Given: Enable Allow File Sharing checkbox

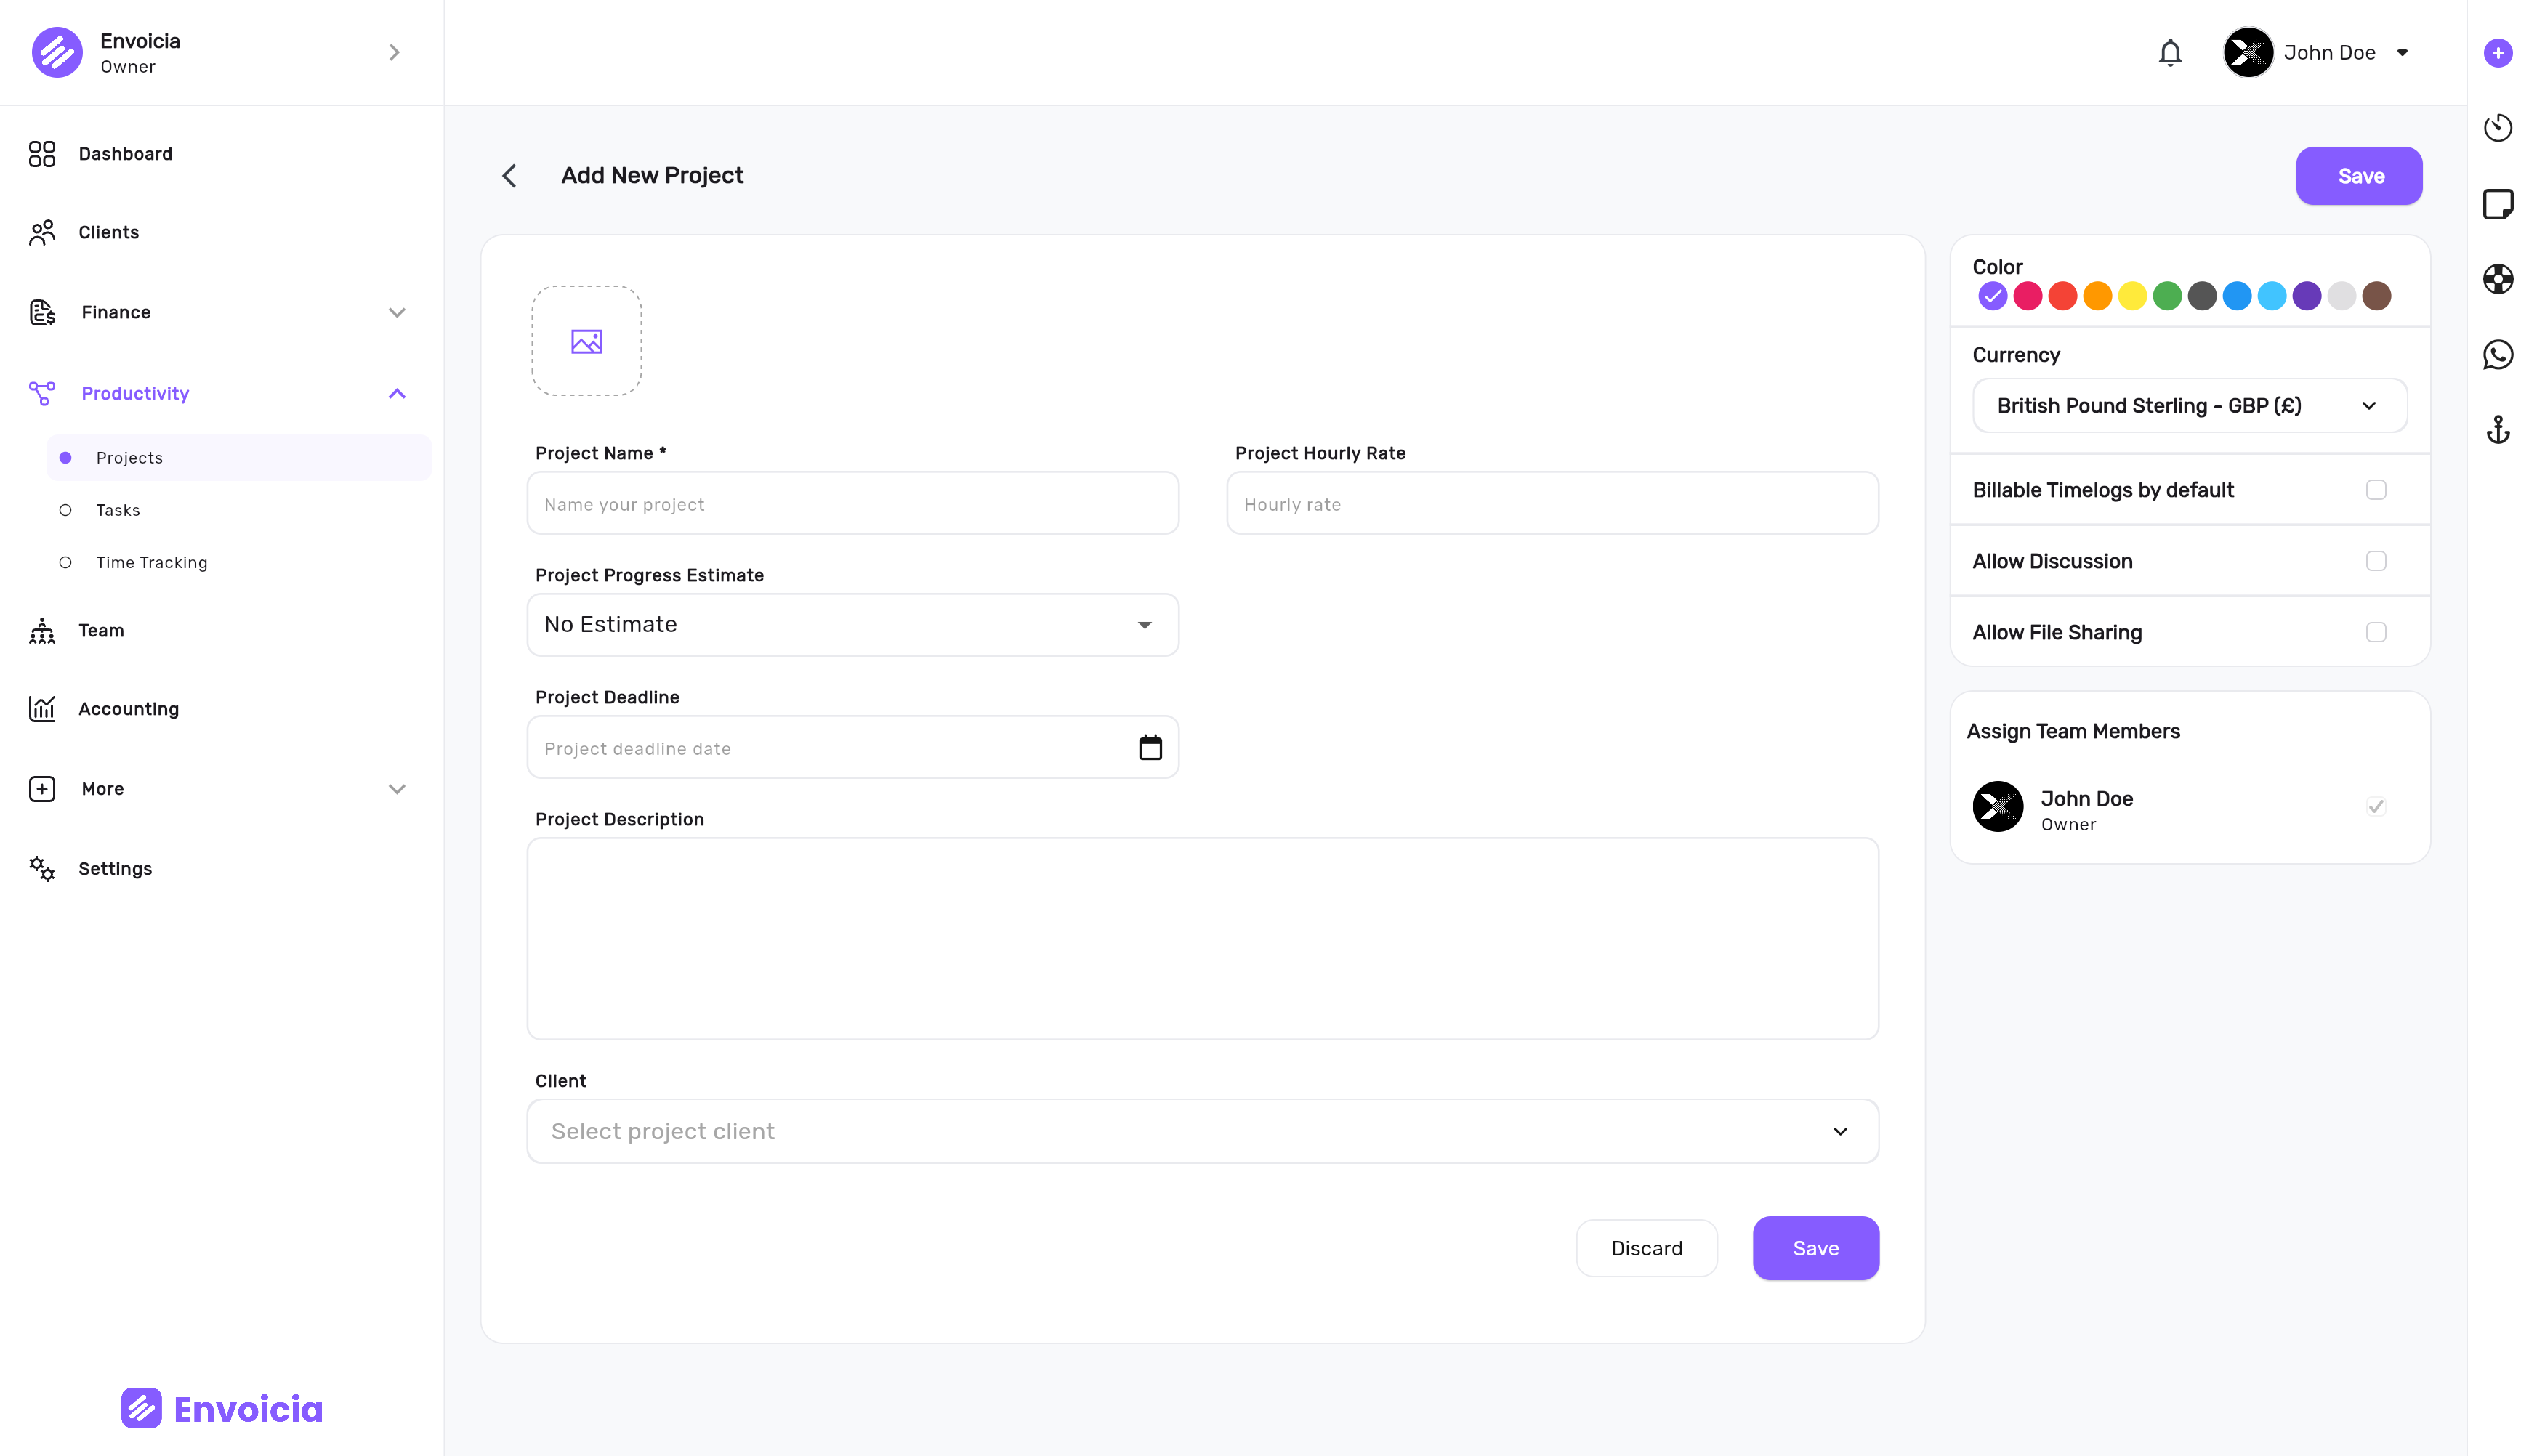Looking at the screenshot, I should click(x=2375, y=632).
